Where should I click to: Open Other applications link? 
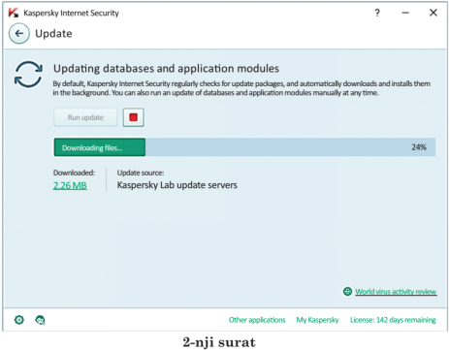257,320
